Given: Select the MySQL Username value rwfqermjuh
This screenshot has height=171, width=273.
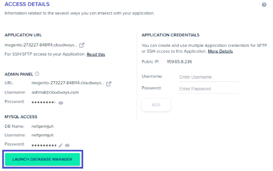Looking at the screenshot, I should (x=42, y=135).
